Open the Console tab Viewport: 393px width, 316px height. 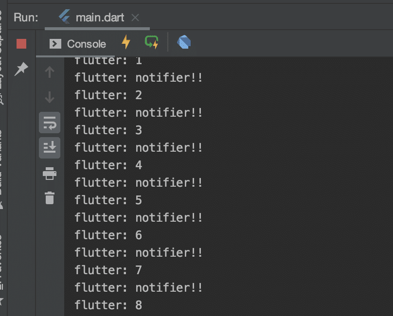click(77, 44)
